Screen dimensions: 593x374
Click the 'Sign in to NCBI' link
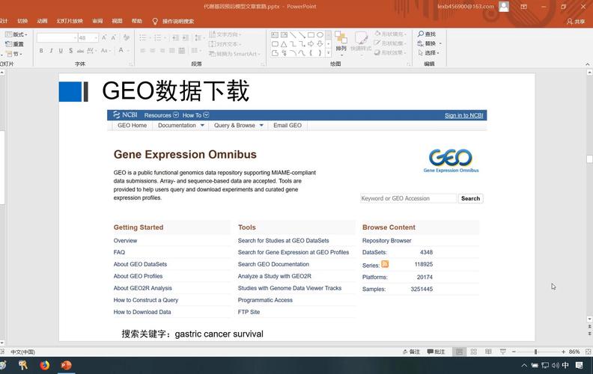coord(463,115)
